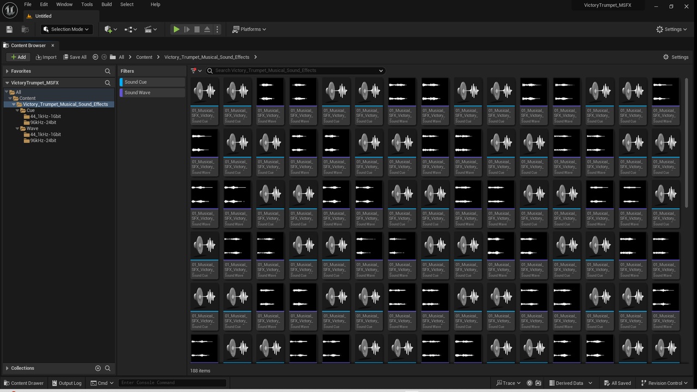Open the quick add content cube menu
The image size is (697, 392).
[x=111, y=29]
